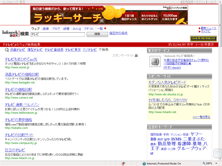This screenshot has width=222, height=166.
Task: Open result テレビの比較サイト
Action: coord(19,135)
